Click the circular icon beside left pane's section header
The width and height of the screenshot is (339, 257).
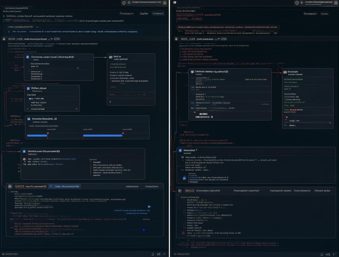click(4, 39)
